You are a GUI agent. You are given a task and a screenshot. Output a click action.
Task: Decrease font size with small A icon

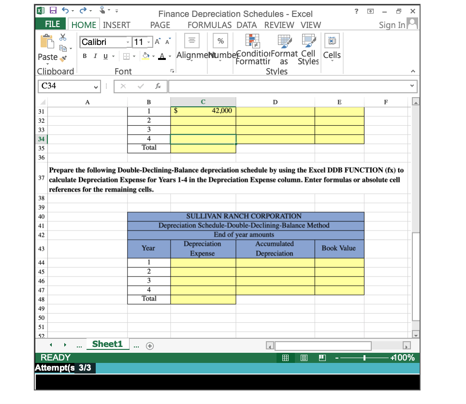168,42
